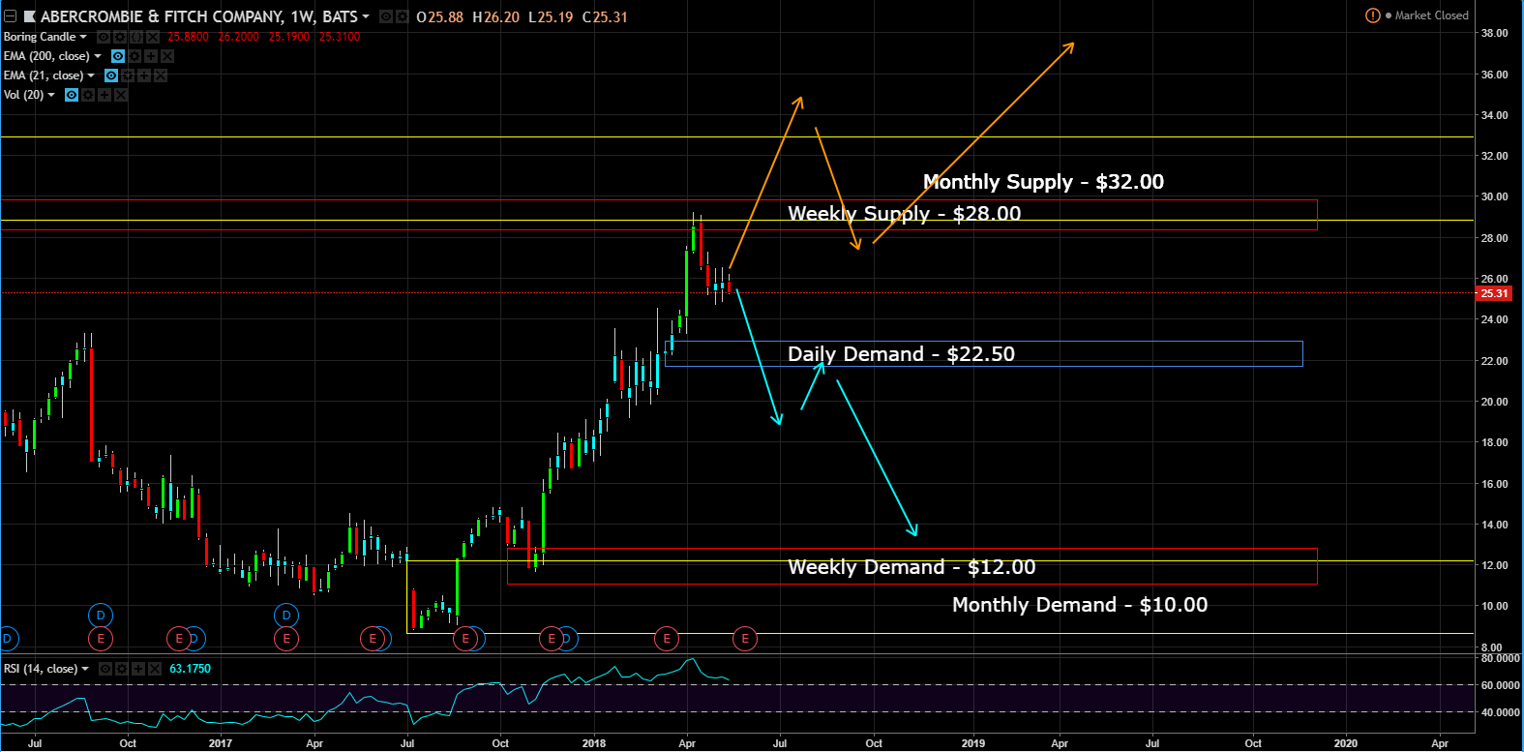Remove the EMA (200, close) indicator
The image size is (1524, 752).
[167, 56]
